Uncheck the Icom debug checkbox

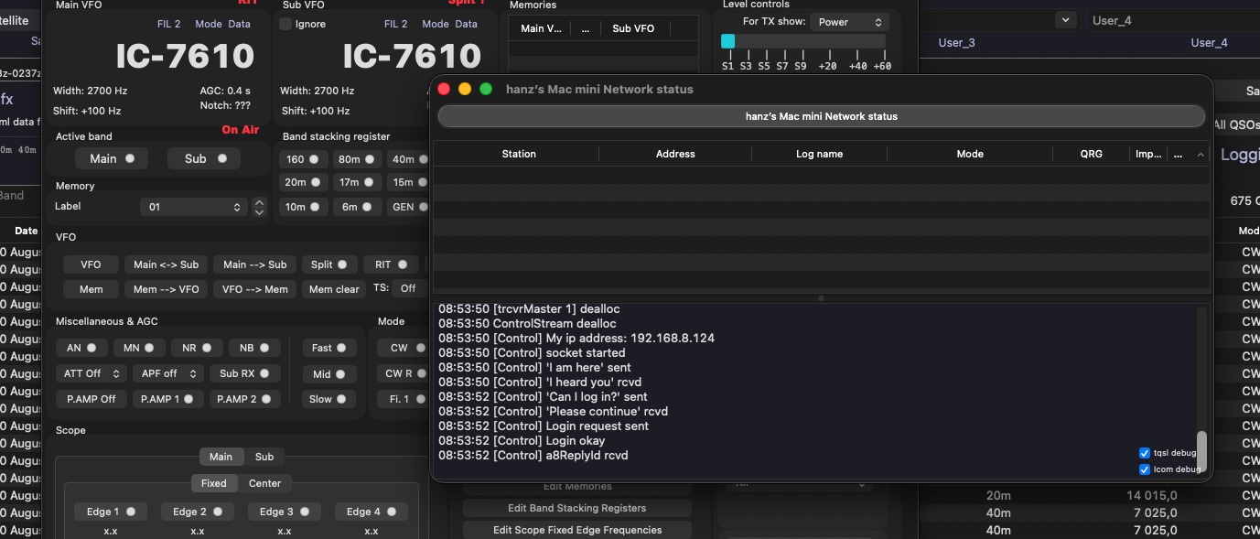point(1144,469)
